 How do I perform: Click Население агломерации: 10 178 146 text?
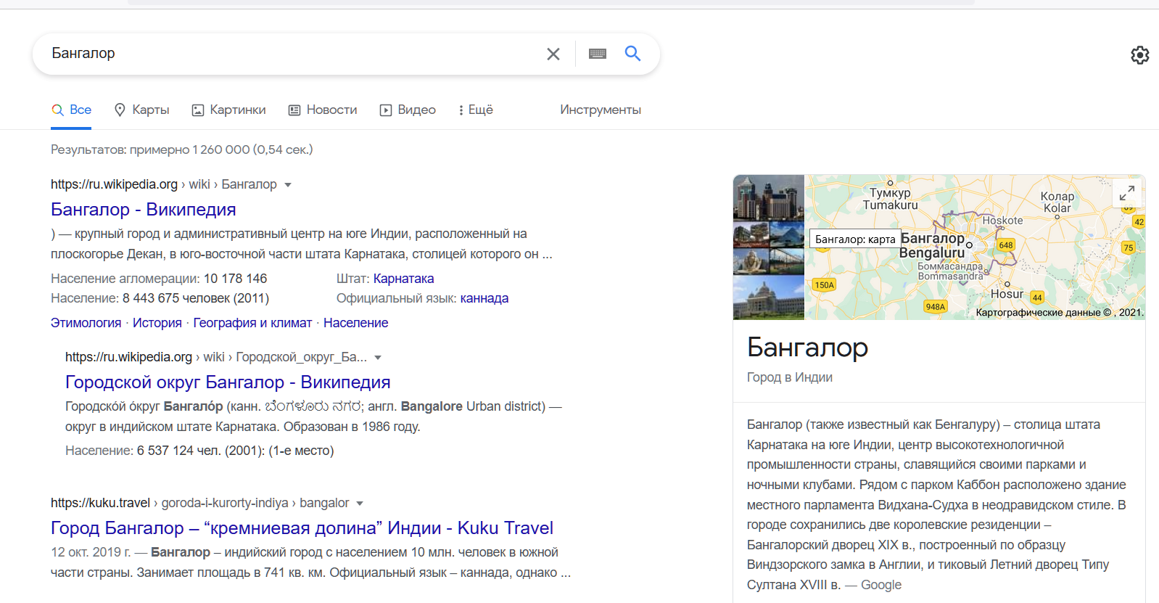(x=159, y=279)
